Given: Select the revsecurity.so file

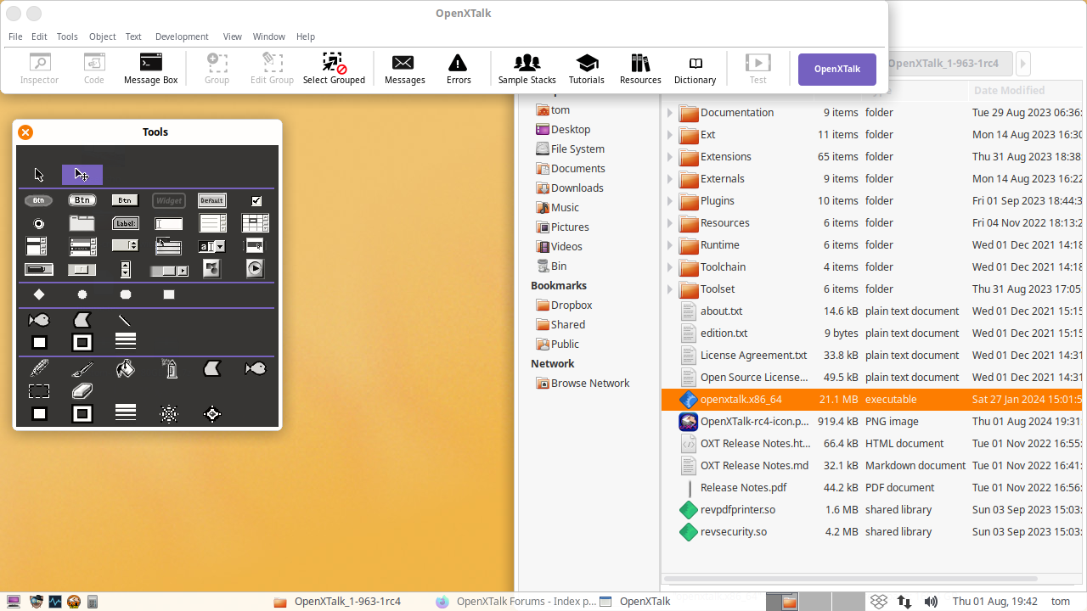Looking at the screenshot, I should (x=734, y=532).
